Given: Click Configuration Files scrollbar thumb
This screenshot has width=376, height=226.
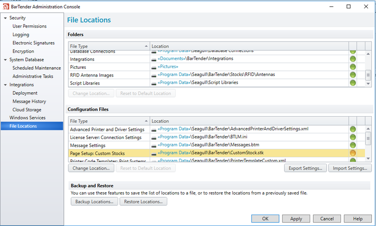Looking at the screenshot, I should pyautogui.click(x=368, y=138).
